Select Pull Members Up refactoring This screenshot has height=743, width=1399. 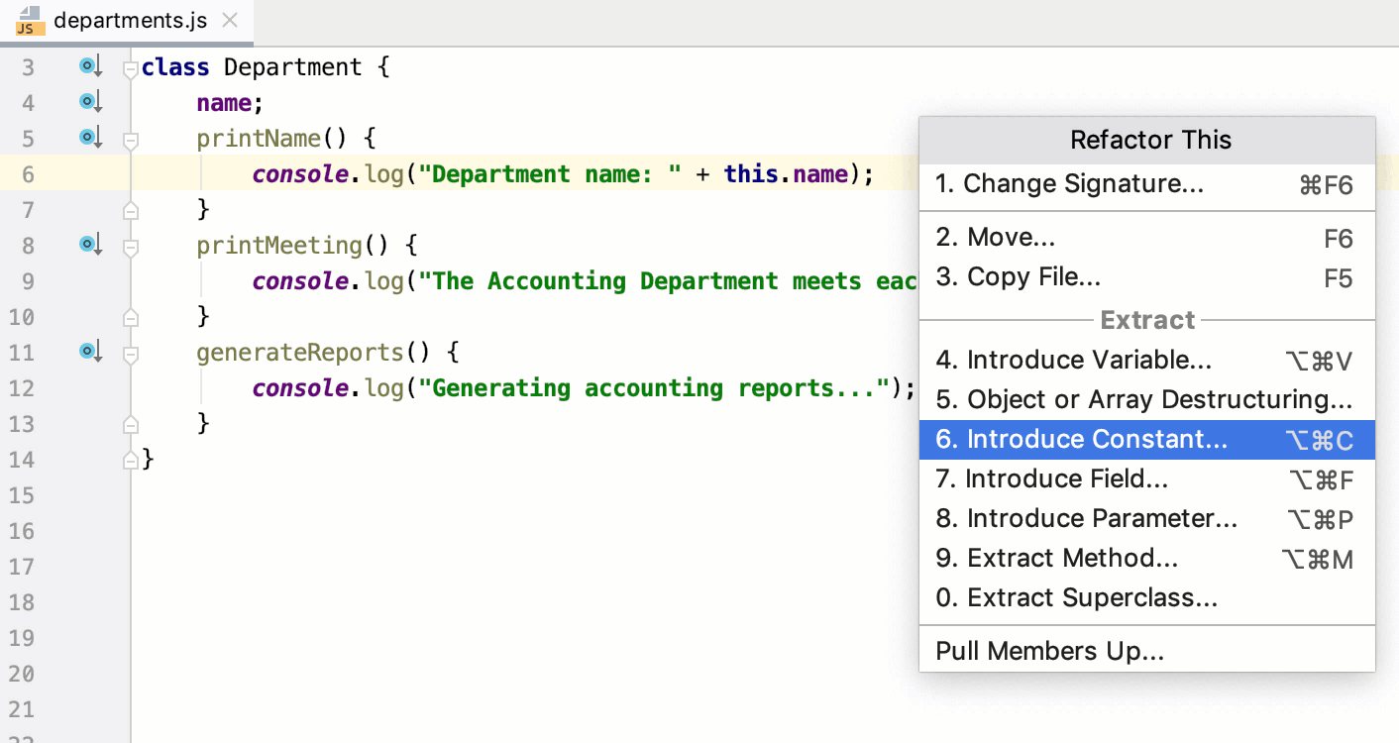(x=1050, y=650)
